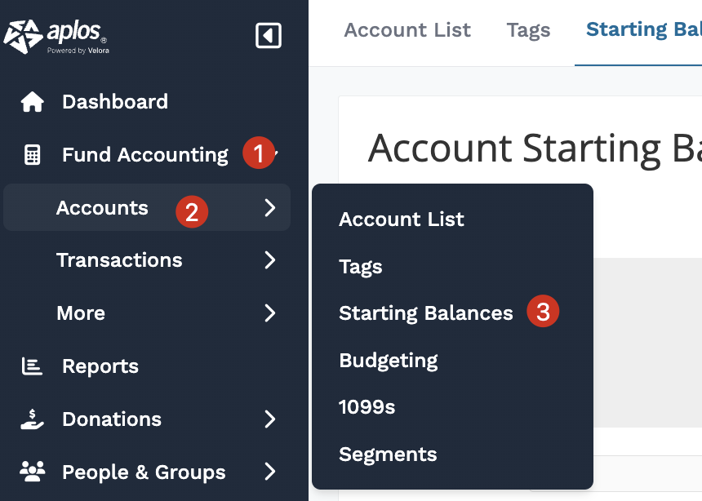Expand the More submenu chevron
The height and width of the screenshot is (501, 702).
tap(270, 313)
